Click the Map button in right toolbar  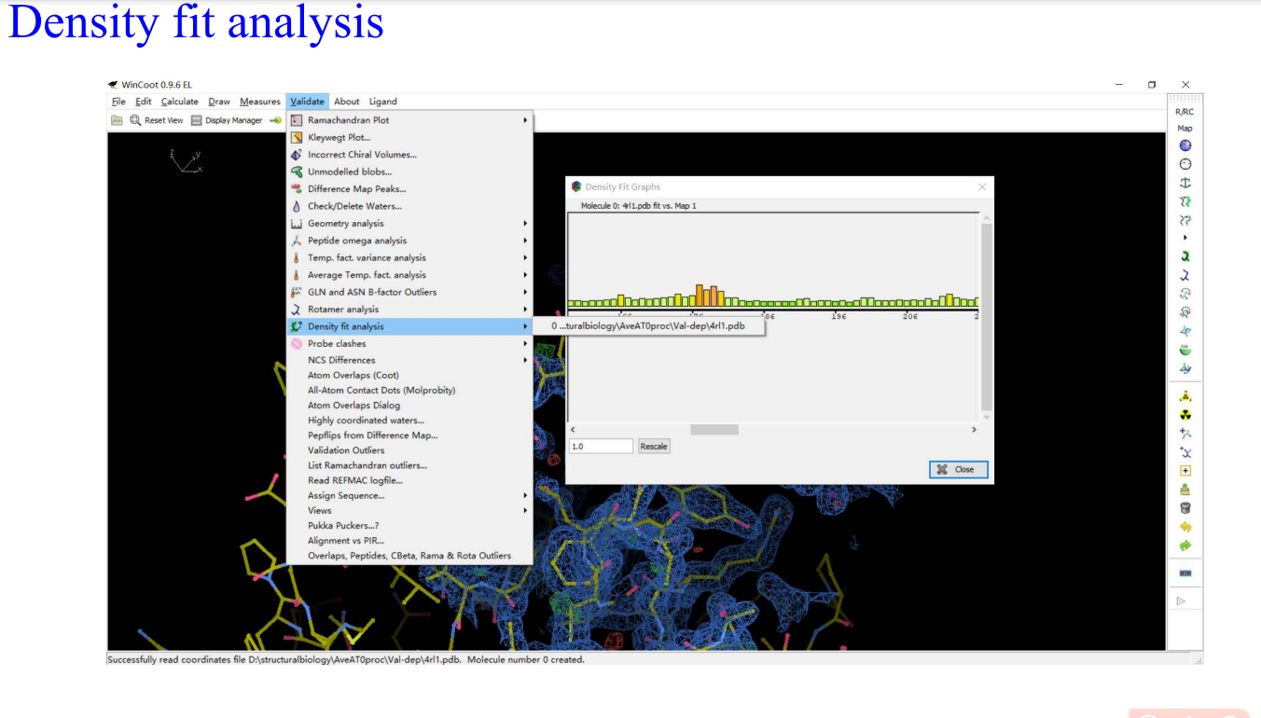click(x=1185, y=129)
